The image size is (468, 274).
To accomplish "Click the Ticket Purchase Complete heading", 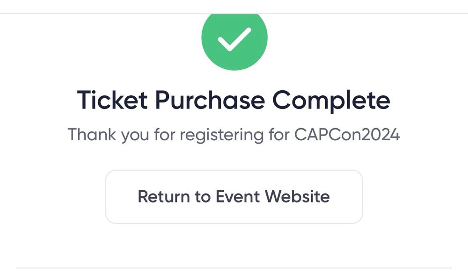I will coord(234,100).
